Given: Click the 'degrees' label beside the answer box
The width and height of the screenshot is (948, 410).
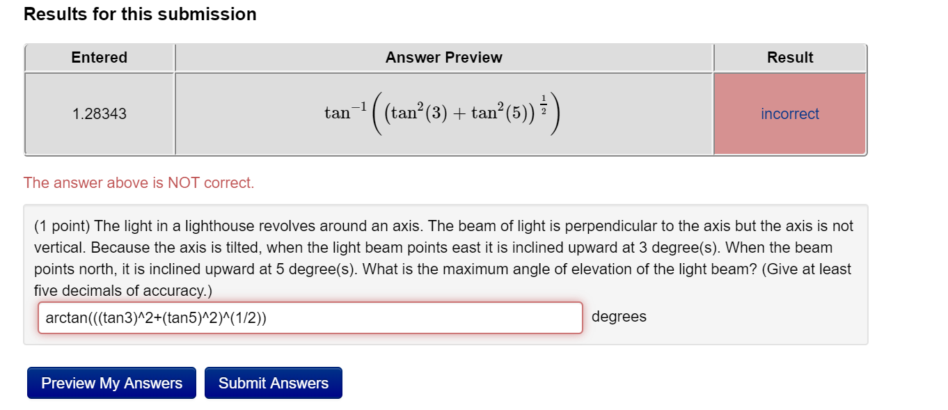Looking at the screenshot, I should [619, 316].
